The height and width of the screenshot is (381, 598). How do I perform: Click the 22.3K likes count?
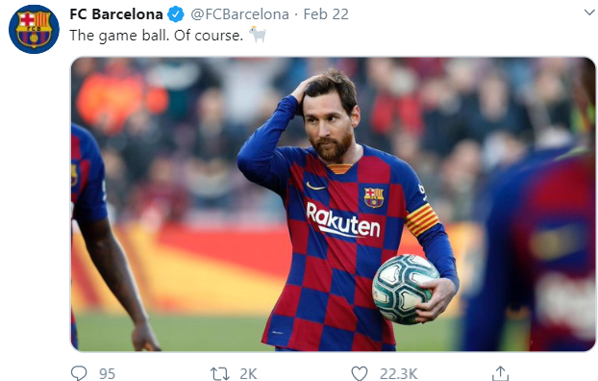pyautogui.click(x=399, y=373)
